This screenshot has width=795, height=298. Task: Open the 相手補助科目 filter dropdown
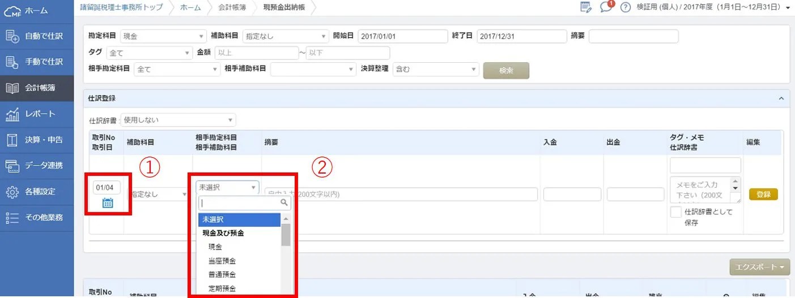click(313, 70)
